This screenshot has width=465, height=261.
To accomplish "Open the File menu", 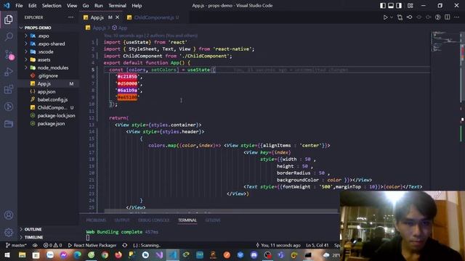I will click(19, 5).
